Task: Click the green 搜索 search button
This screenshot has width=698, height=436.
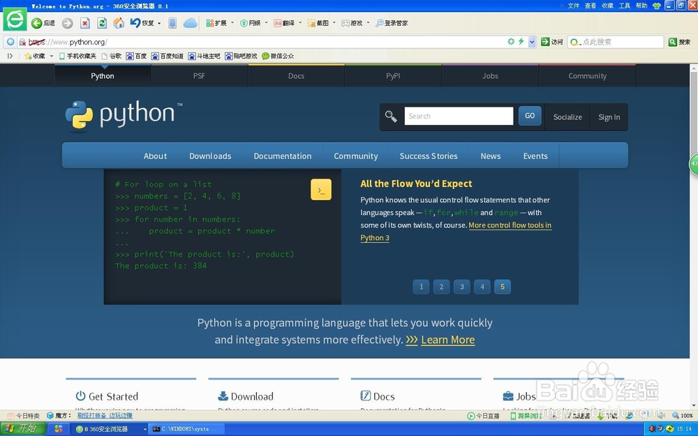Action: coord(680,42)
